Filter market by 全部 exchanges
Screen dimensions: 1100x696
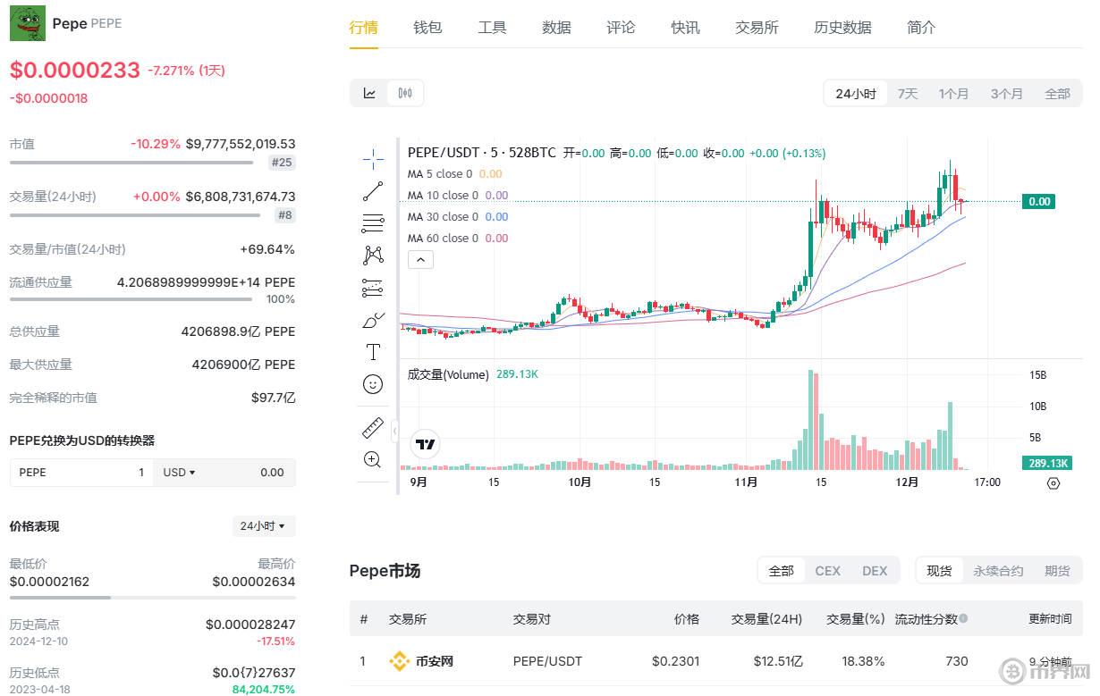(781, 571)
